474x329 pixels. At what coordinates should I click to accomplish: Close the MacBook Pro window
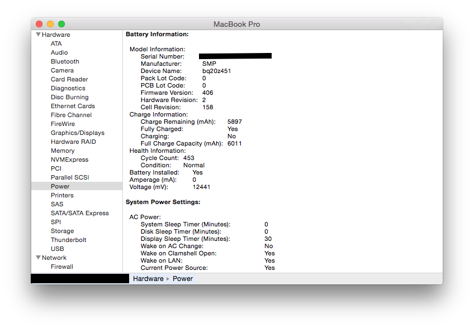(39, 24)
